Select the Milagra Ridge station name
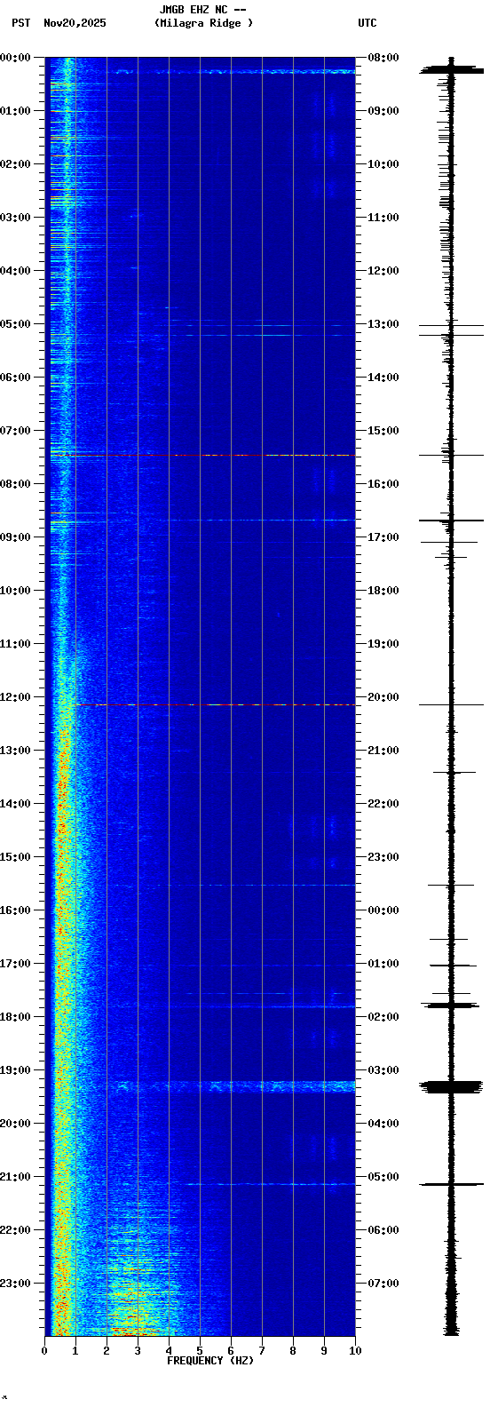 coord(203,23)
